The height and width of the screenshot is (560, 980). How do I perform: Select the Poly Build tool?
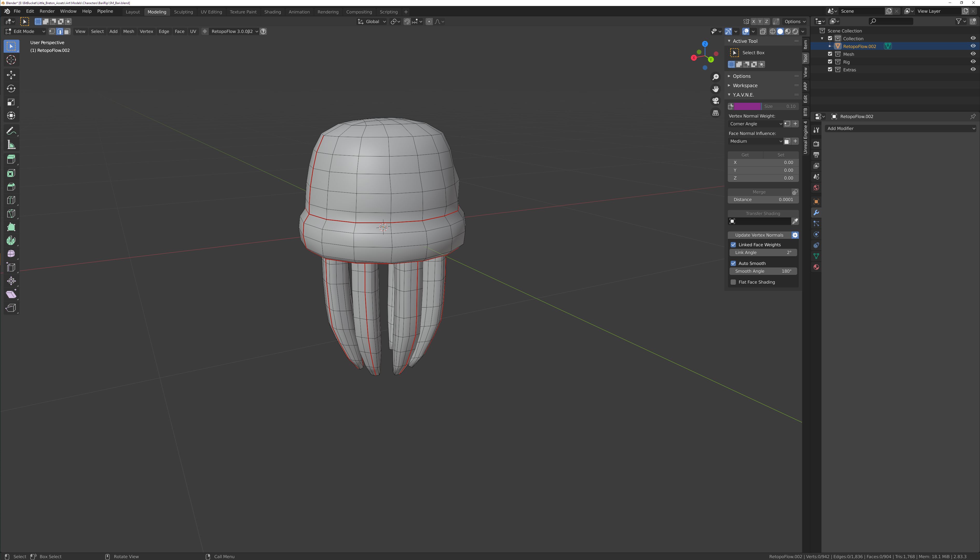(11, 227)
